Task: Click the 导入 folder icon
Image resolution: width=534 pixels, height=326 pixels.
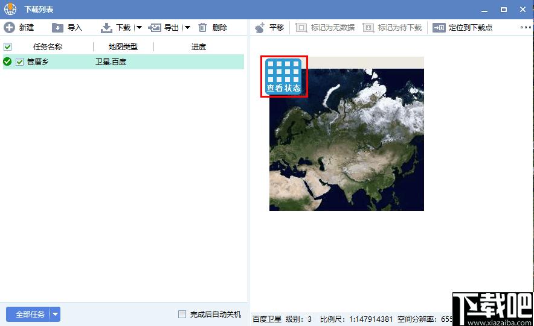Action: coord(57,28)
